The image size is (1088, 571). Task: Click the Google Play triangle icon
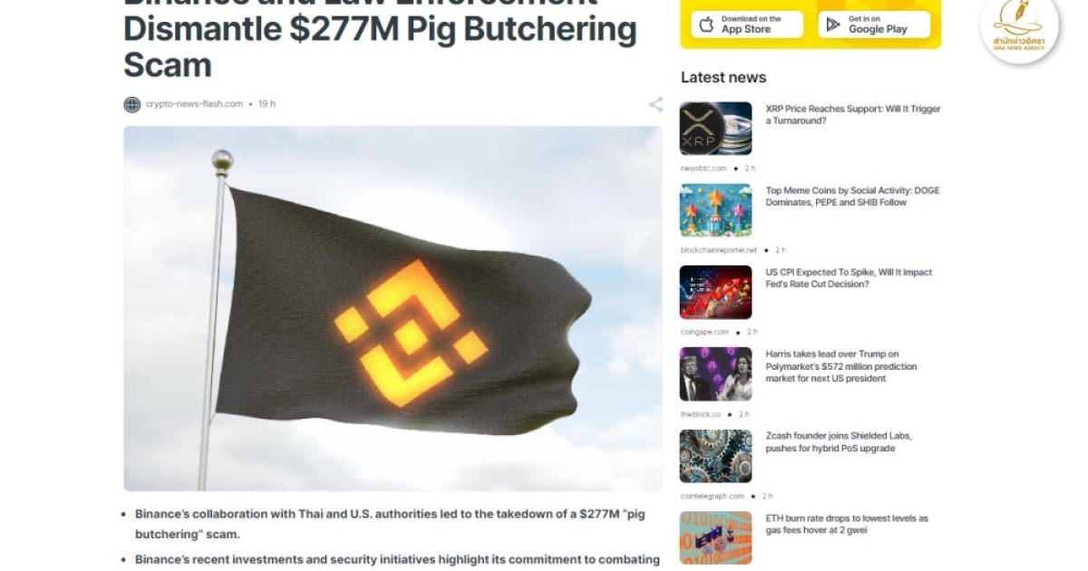(833, 24)
